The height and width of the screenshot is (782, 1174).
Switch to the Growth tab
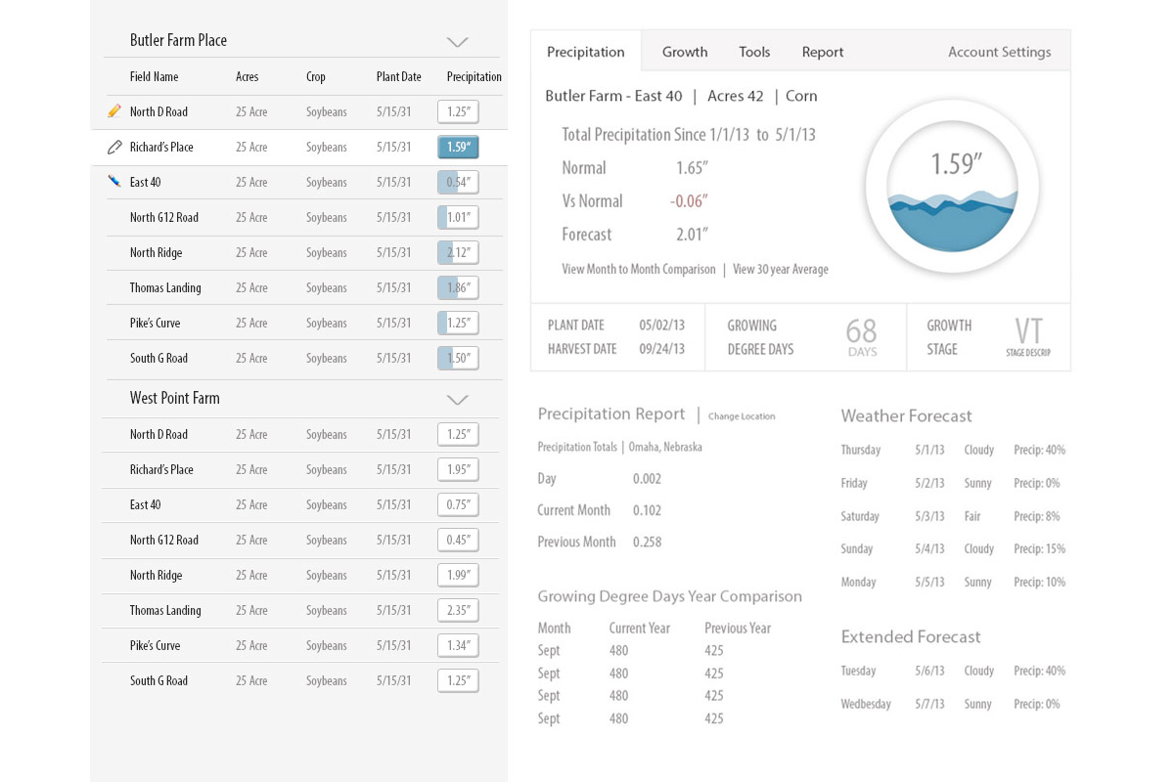684,52
